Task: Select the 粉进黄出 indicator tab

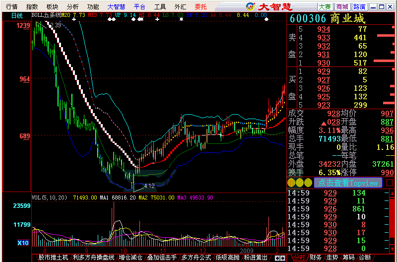Action: (x=256, y=258)
